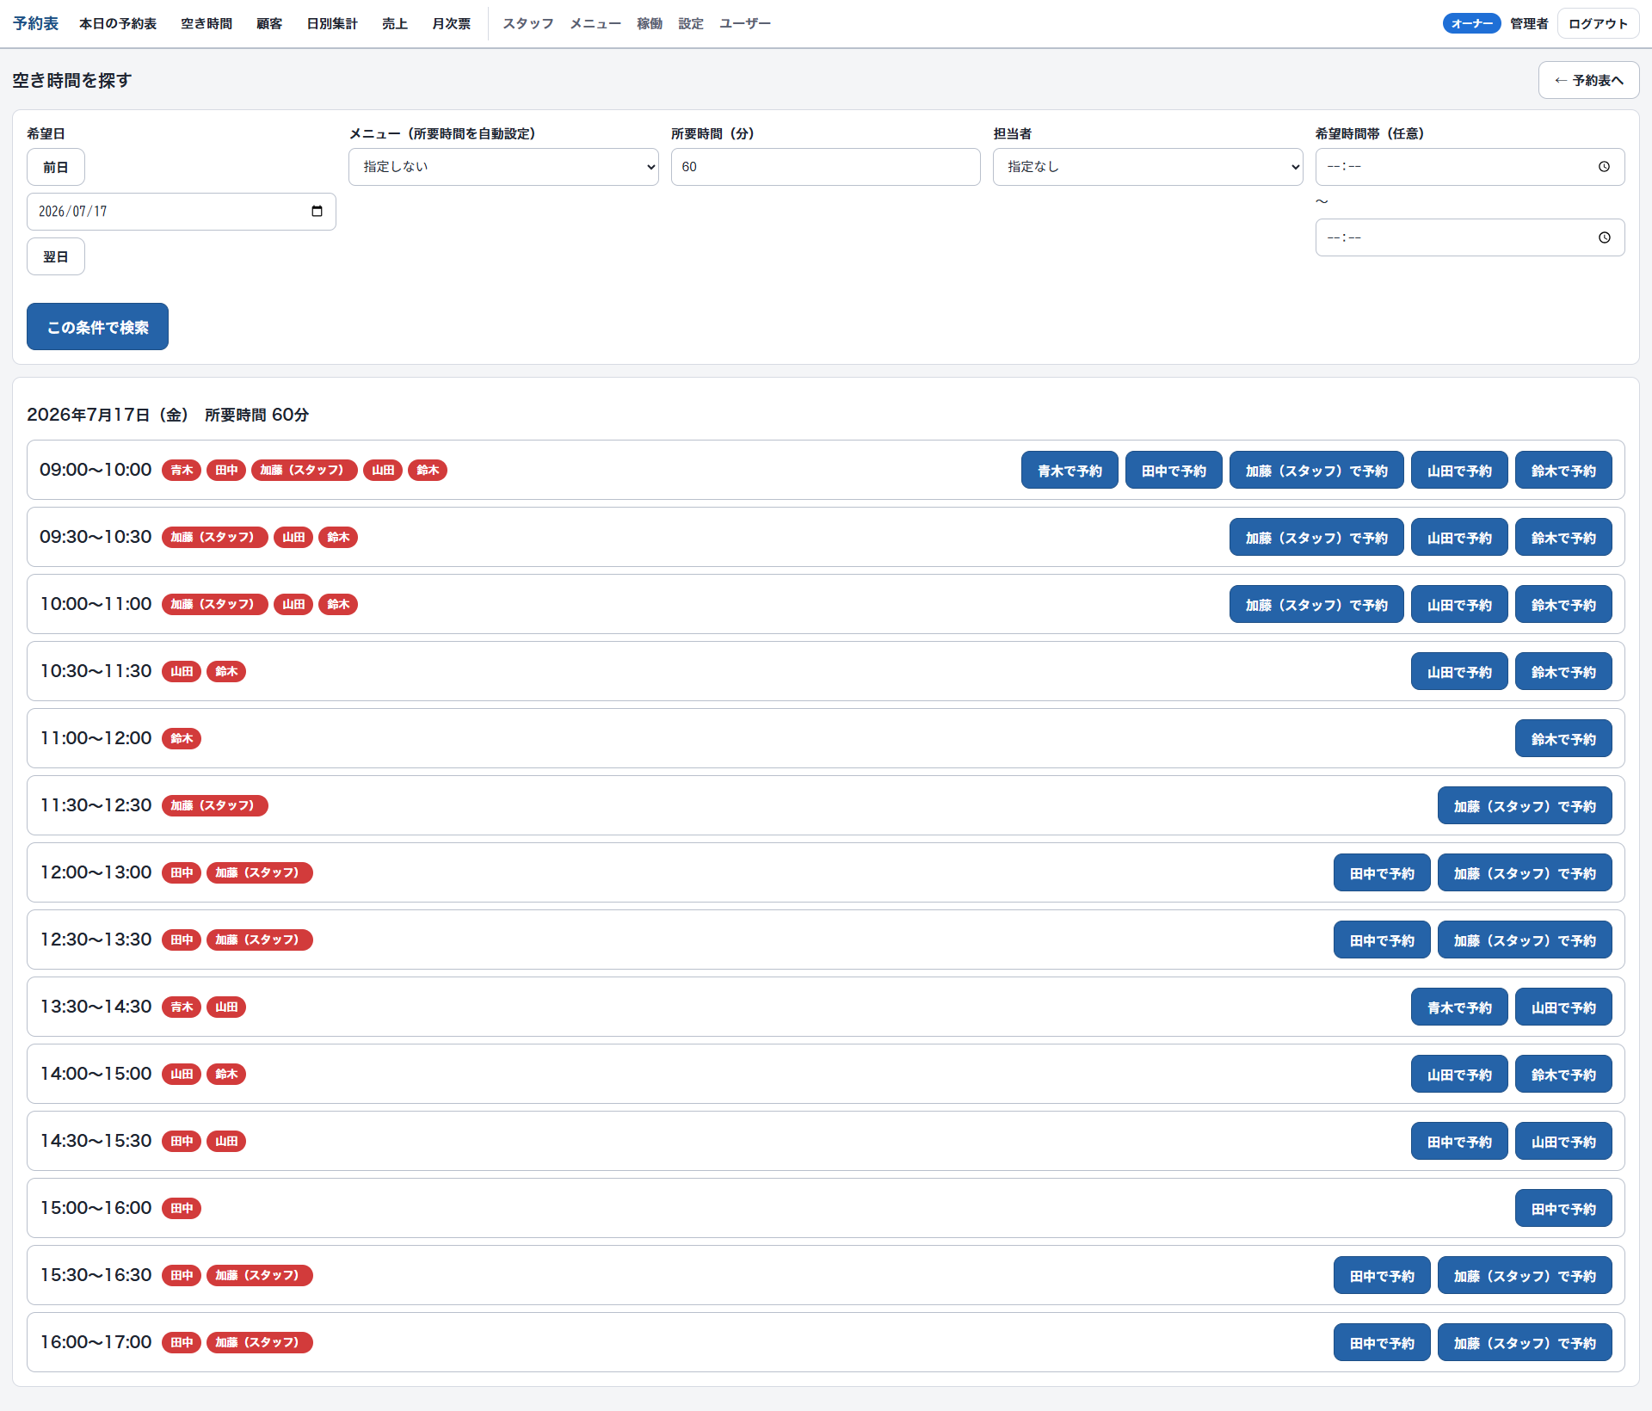Book 加藤(スタッフ)で予約 for 12:30〜13:30
The width and height of the screenshot is (1652, 1411).
coord(1525,940)
